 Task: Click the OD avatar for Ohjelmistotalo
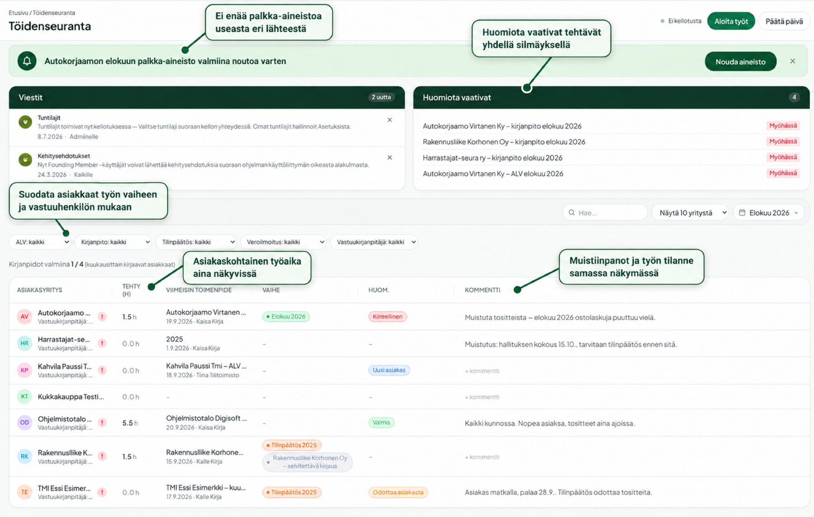click(24, 423)
